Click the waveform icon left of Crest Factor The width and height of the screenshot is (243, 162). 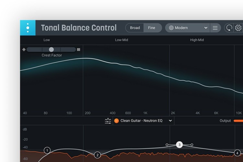tap(24, 50)
